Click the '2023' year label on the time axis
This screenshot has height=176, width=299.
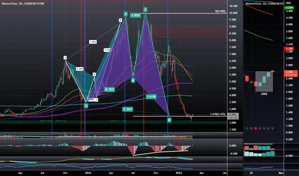point(179,173)
